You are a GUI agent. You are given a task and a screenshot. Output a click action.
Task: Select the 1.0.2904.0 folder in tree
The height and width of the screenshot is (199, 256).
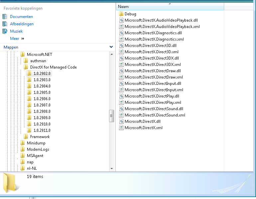39,86
